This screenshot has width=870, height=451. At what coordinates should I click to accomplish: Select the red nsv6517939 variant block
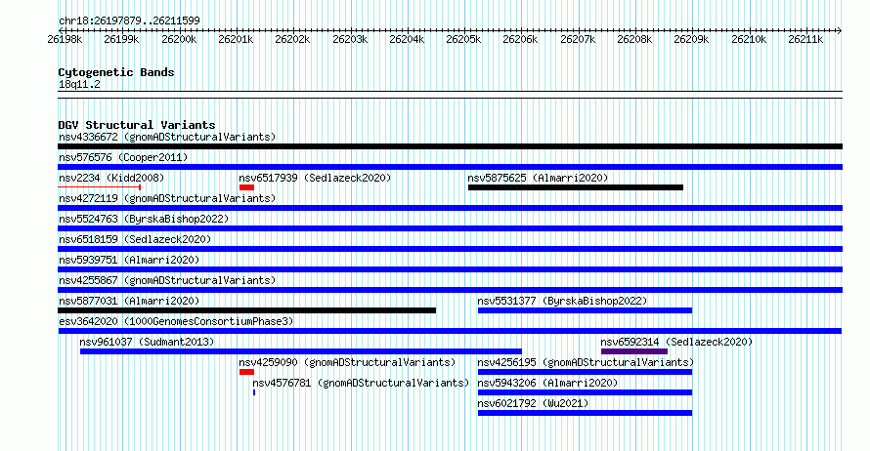[247, 187]
